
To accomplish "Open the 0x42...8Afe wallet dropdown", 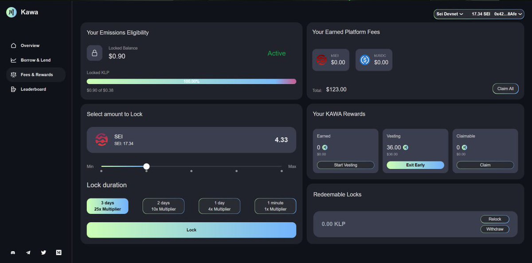I will pos(508,14).
